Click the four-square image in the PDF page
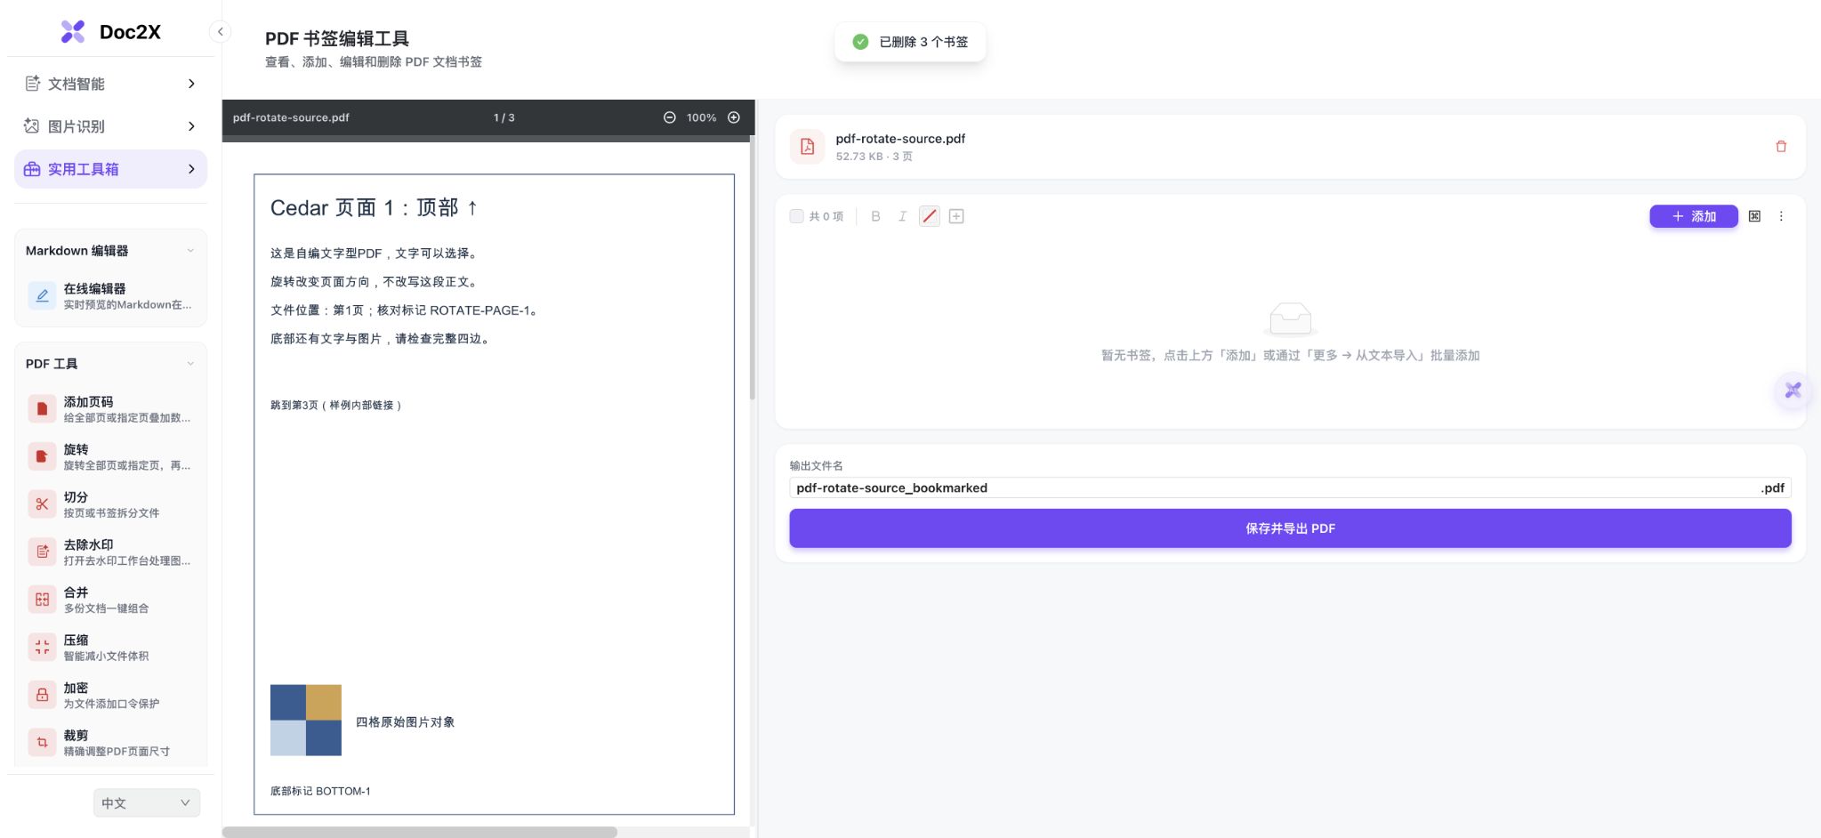 coord(306,720)
